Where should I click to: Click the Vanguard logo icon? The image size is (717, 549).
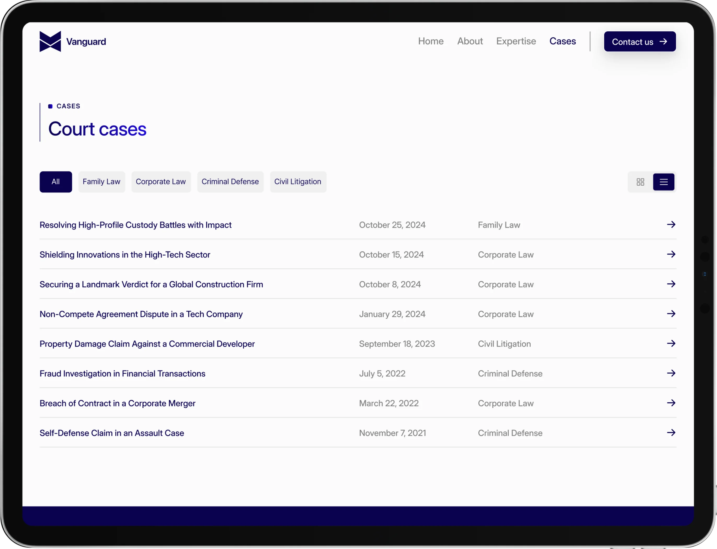click(x=50, y=42)
